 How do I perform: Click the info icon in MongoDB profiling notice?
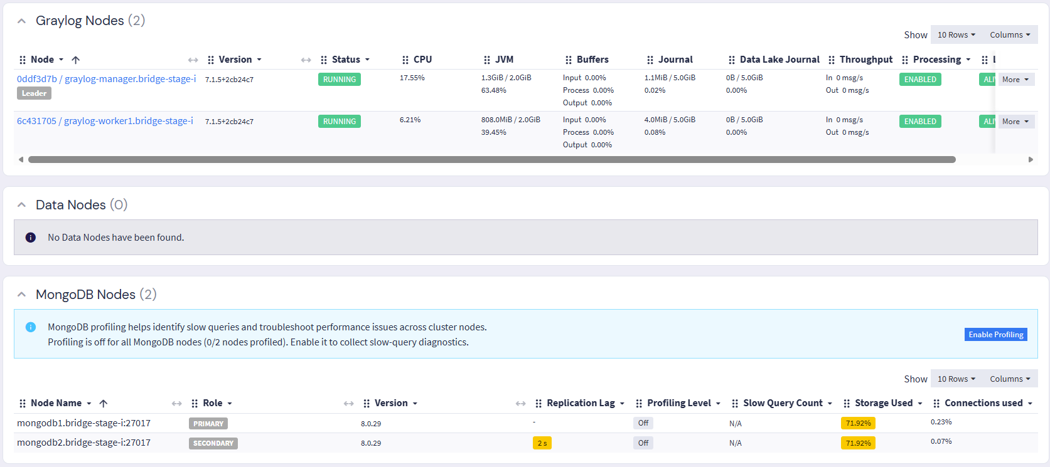[x=30, y=327]
